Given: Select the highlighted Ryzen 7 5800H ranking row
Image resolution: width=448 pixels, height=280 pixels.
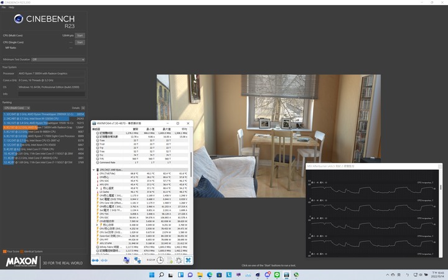Looking at the screenshot, I should click(x=44, y=127).
